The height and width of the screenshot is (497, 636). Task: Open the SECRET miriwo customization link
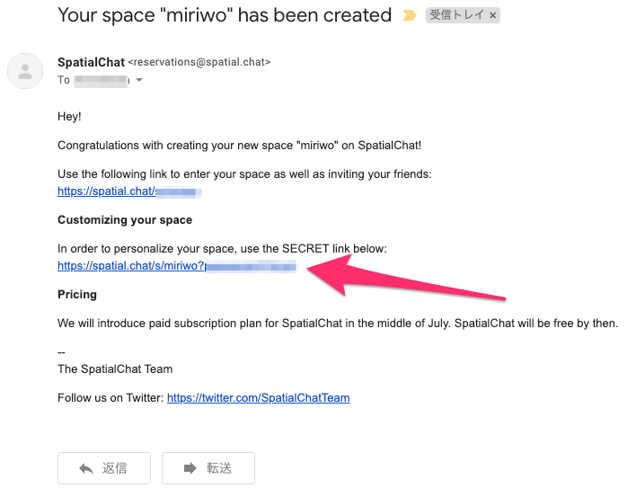coord(177,266)
